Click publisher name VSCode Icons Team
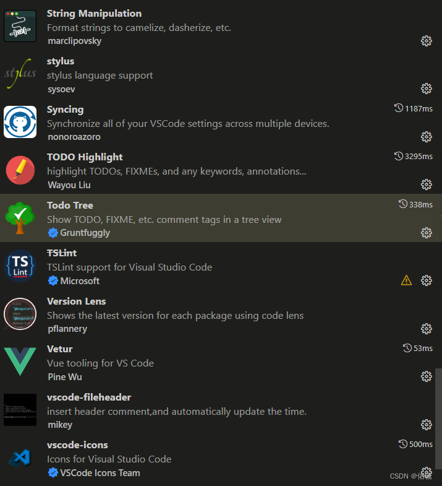This screenshot has height=486, width=442. point(100,473)
